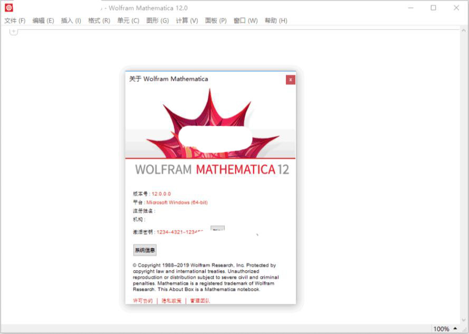
Task: Open the 管理团队 link
Action: point(200,301)
